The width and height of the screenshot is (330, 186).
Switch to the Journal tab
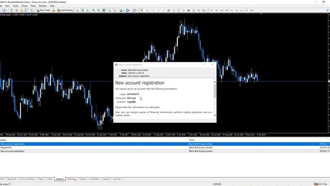117,179
